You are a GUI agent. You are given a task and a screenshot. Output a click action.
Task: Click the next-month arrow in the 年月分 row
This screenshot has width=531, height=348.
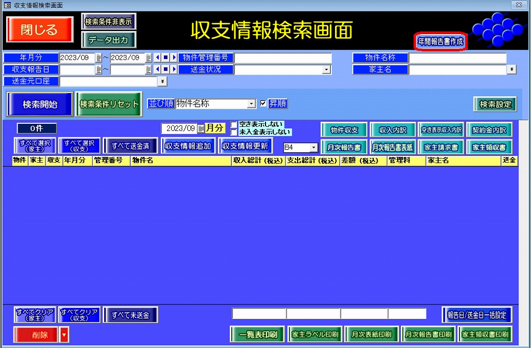pos(174,58)
